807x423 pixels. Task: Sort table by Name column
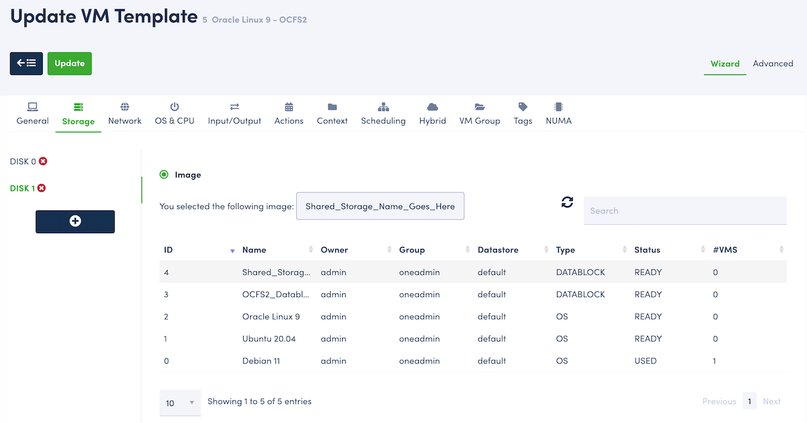276,250
